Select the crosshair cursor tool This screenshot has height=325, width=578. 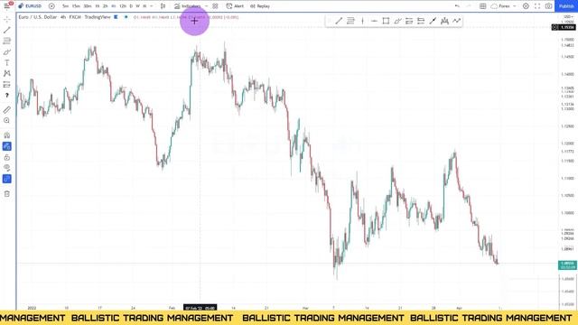pyautogui.click(x=6, y=19)
